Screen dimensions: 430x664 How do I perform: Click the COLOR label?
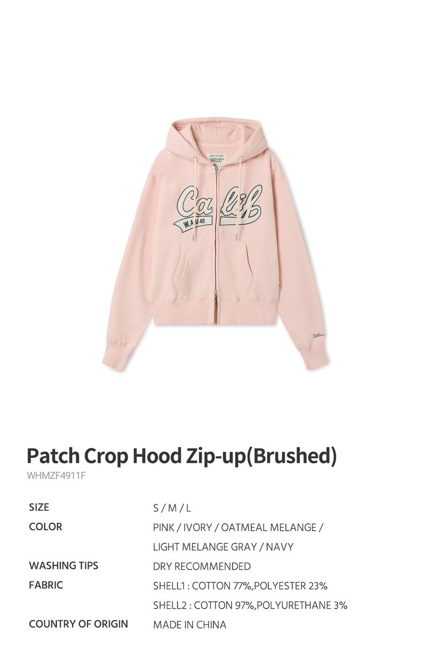coord(46,527)
